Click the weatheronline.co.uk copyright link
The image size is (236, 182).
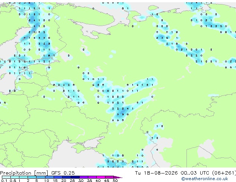[x=204, y=179]
